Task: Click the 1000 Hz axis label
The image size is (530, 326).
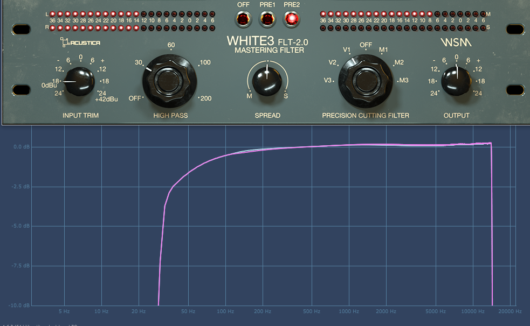Action: coord(348,311)
